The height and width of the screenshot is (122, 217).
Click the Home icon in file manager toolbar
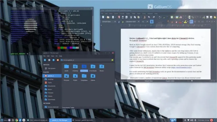[x=58, y=60]
